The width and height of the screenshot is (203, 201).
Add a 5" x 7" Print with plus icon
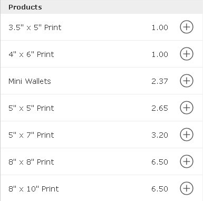(187, 135)
